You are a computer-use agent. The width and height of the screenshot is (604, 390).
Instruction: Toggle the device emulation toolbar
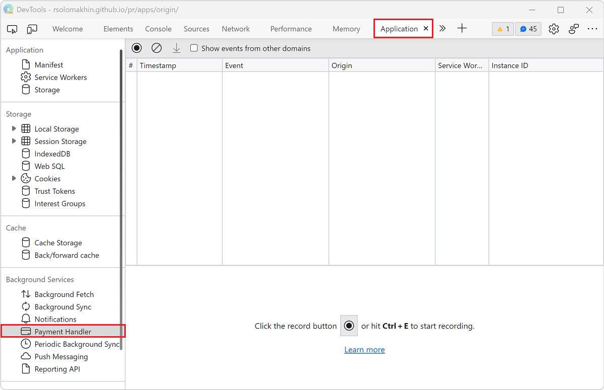point(32,29)
